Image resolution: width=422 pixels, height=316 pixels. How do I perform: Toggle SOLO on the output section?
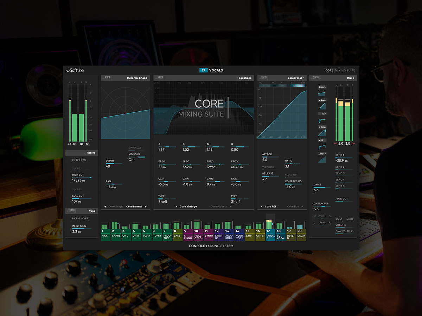pos(339,219)
